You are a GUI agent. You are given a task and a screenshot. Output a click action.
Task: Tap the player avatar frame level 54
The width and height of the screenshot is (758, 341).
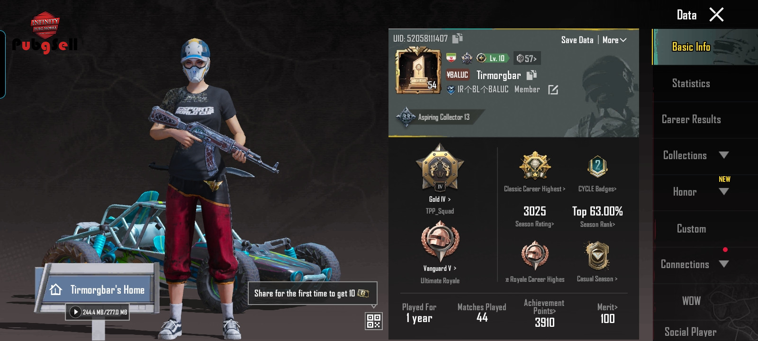(418, 71)
